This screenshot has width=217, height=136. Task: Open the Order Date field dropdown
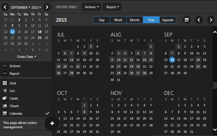point(27,57)
